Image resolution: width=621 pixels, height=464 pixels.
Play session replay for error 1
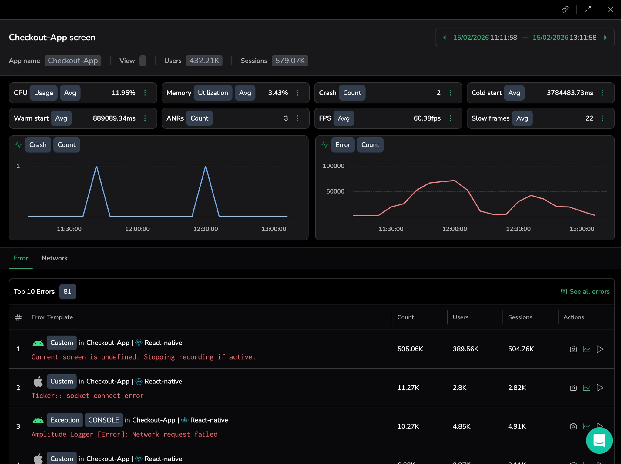click(x=599, y=349)
